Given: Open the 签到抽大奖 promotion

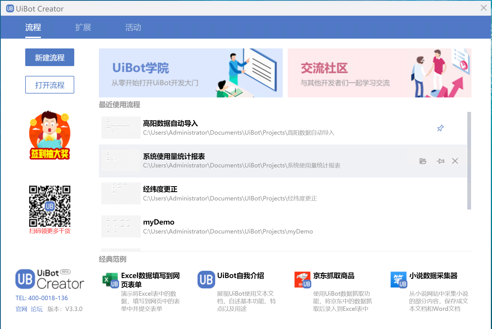Looking at the screenshot, I should pyautogui.click(x=49, y=135).
